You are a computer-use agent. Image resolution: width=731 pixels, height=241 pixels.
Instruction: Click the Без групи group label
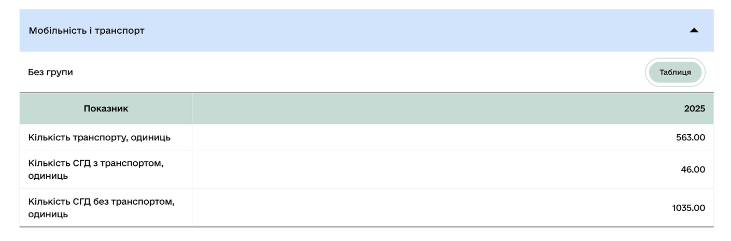point(50,73)
